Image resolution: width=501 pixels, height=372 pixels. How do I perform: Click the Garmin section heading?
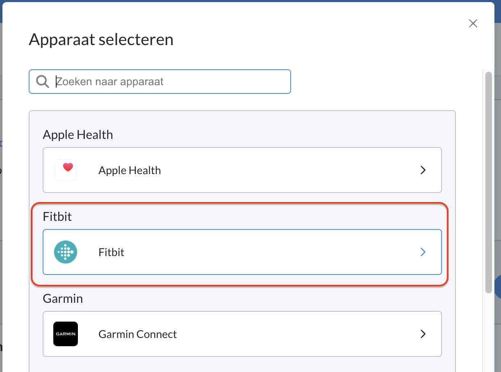pos(63,299)
